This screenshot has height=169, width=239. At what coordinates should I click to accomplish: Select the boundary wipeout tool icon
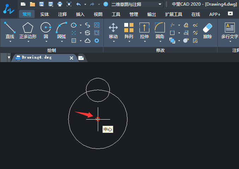coord(97,33)
